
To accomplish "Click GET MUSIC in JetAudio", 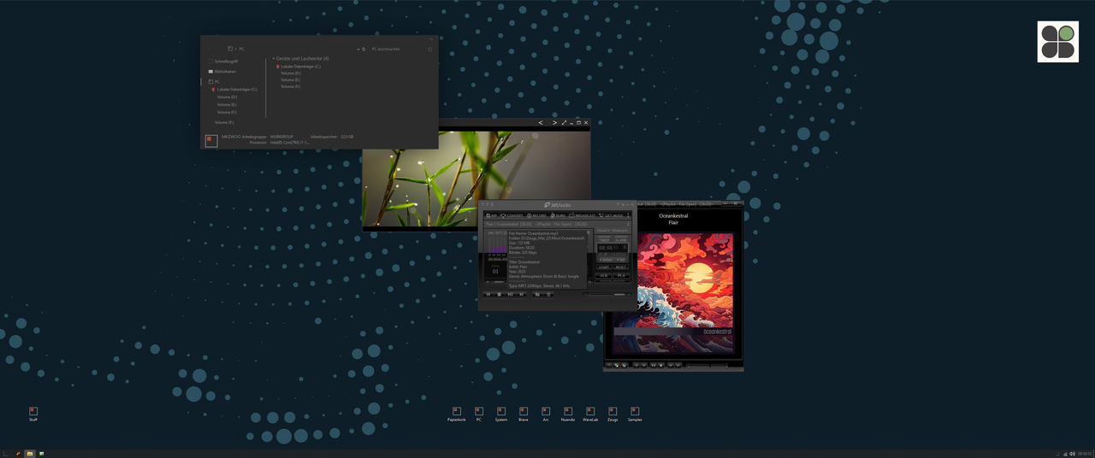I will pyautogui.click(x=611, y=215).
